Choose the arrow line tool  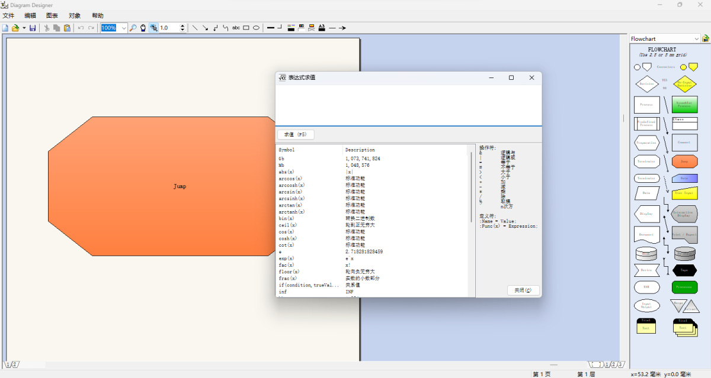pyautogui.click(x=205, y=28)
